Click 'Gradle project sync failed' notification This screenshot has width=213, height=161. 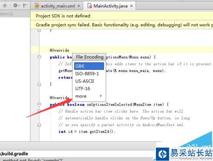click(122, 25)
